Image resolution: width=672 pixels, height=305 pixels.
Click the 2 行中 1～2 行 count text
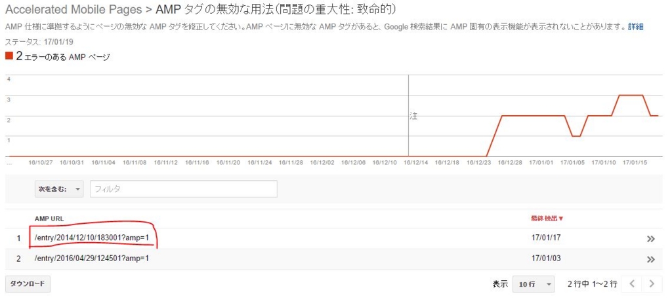point(593,284)
